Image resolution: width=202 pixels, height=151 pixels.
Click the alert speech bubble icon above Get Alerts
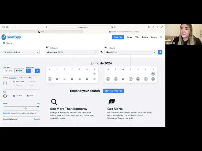pos(112,102)
